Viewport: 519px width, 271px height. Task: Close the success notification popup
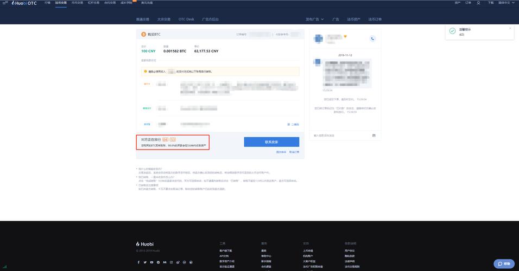(x=510, y=28)
